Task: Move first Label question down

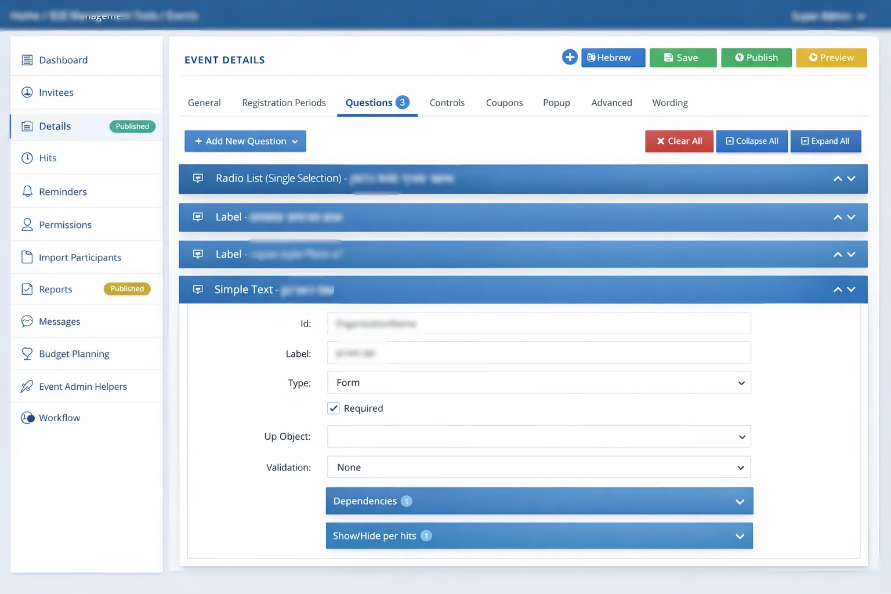Action: (851, 218)
